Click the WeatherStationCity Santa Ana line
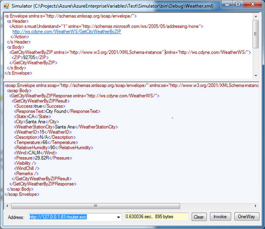The image size is (265, 229). coord(66,127)
